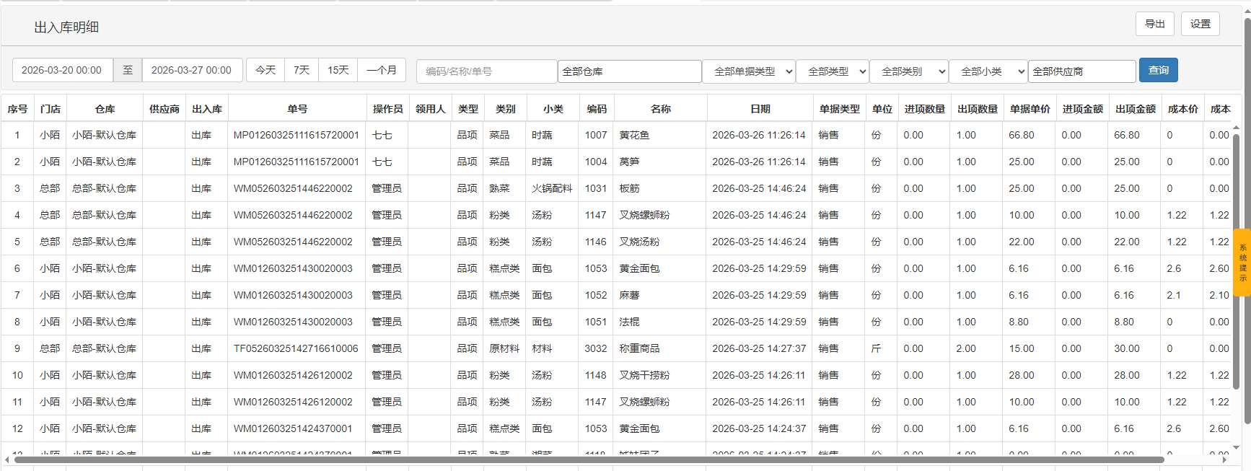Click the 导出 export button
This screenshot has width=1251, height=471.
pos(1154,24)
